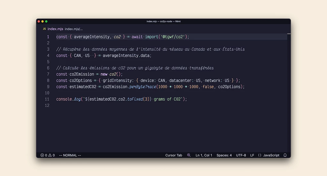Place cursor on '@tgwf/co2' import string
Image resolution: width=327 pixels, height=176 pixels.
pos(173,37)
